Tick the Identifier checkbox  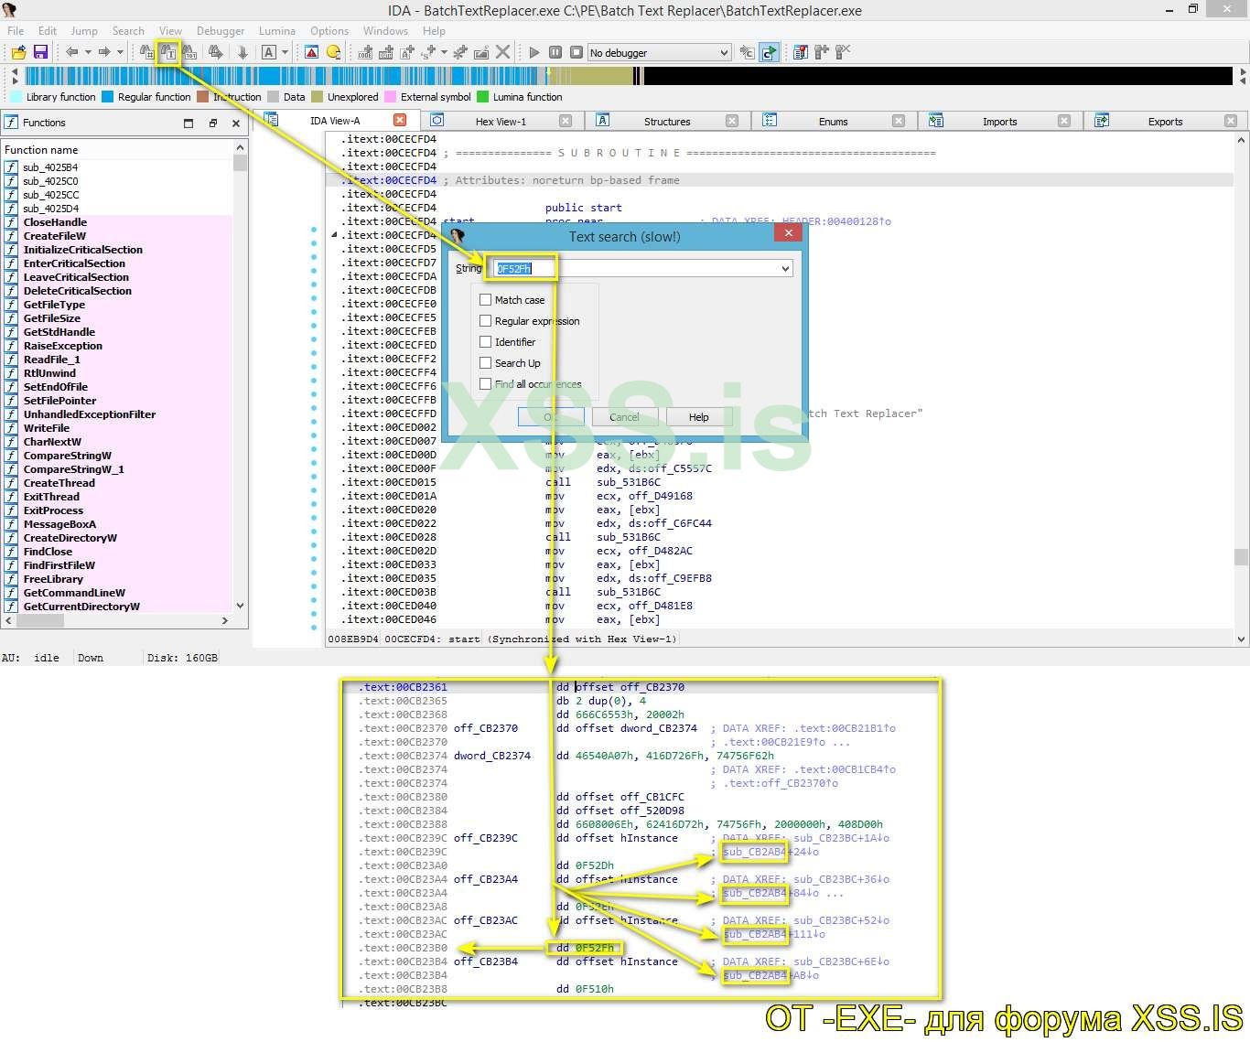[486, 342]
